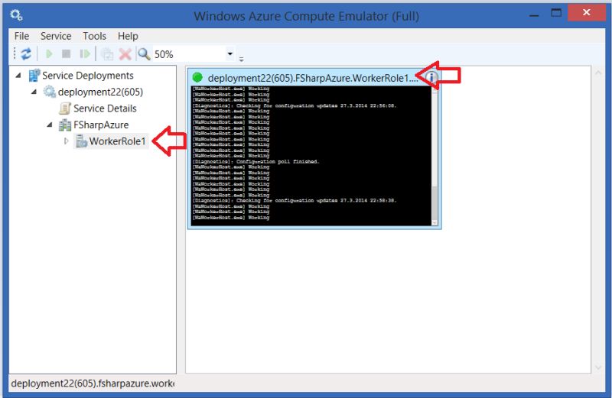
Task: Click the stop service toolbar icon
Action: point(67,53)
